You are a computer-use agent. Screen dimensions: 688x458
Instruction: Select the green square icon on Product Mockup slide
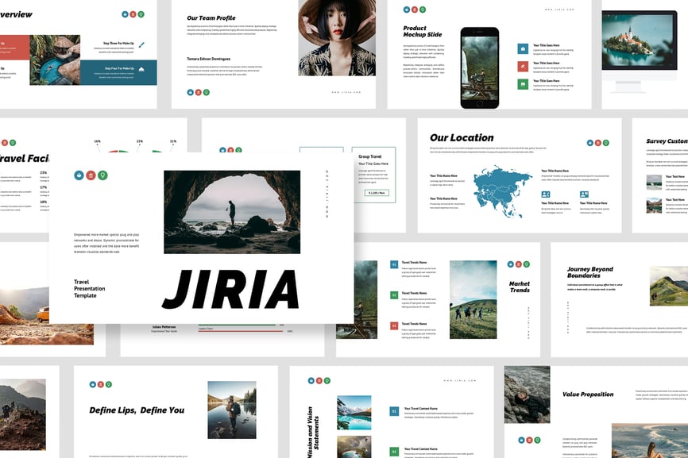[x=523, y=83]
